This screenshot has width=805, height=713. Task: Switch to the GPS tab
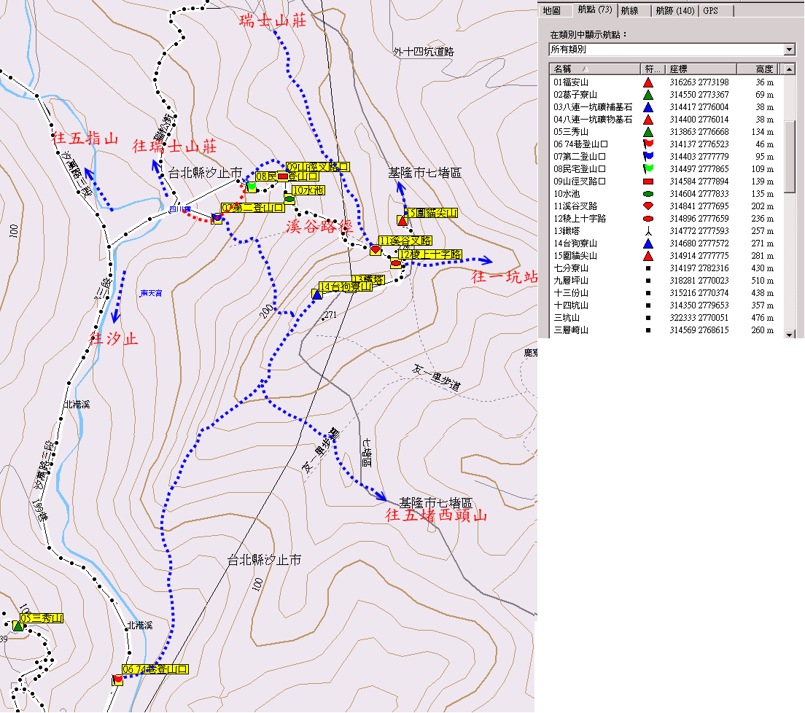pos(710,11)
